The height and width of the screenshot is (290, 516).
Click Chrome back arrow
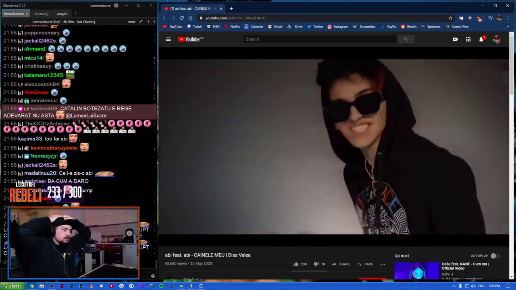(164, 18)
